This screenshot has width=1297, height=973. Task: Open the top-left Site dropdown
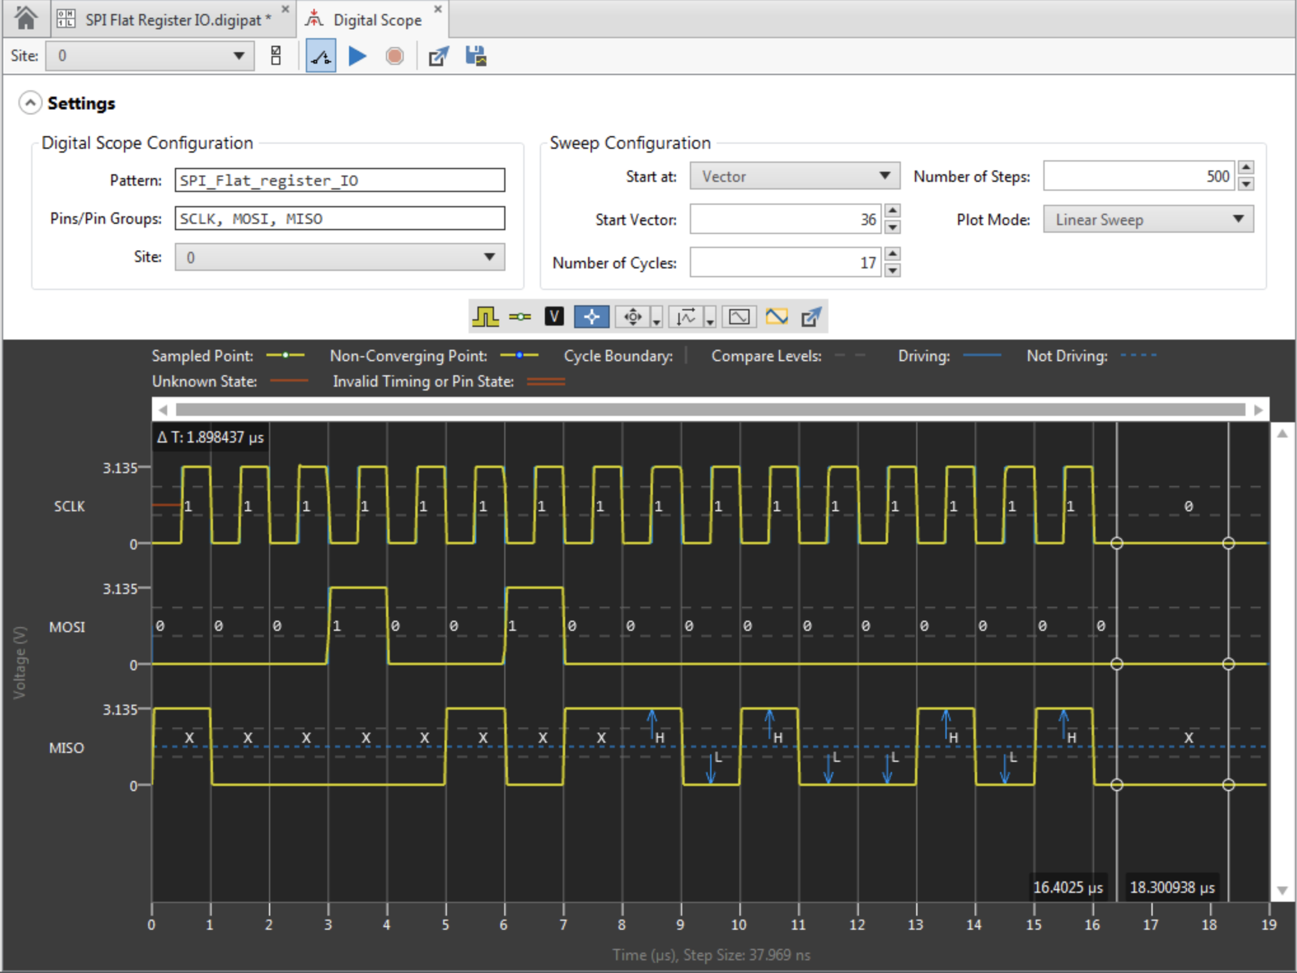coord(150,56)
